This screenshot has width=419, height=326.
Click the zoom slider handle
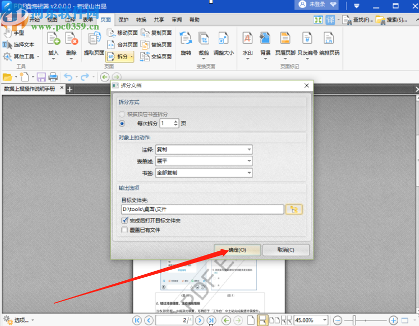355,320
